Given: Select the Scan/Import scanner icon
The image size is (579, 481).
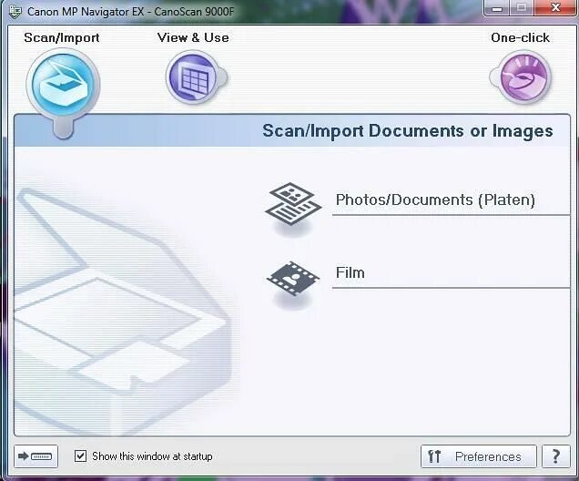Looking at the screenshot, I should 63,85.
